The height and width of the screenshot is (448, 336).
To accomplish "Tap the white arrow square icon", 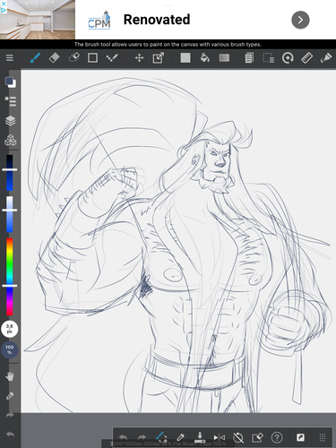I will tap(300, 437).
